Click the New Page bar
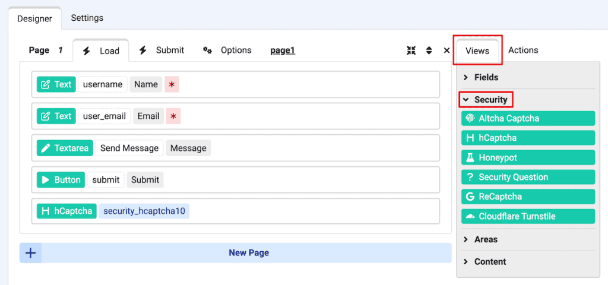608x285 pixels. pyautogui.click(x=235, y=253)
